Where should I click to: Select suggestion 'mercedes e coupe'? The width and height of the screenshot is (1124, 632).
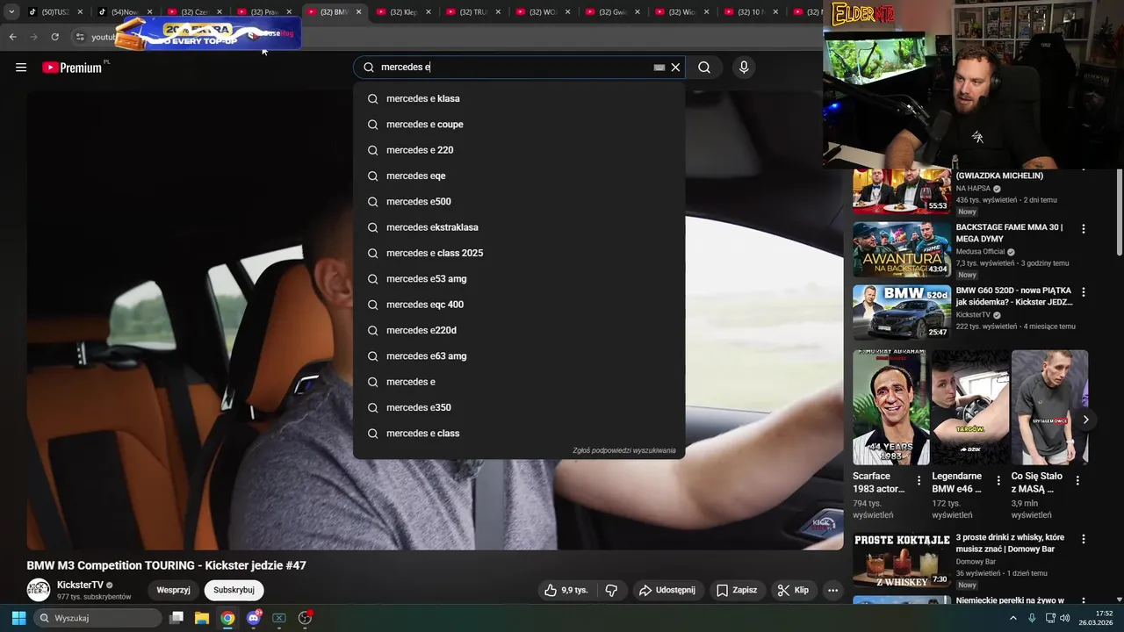pyautogui.click(x=519, y=125)
